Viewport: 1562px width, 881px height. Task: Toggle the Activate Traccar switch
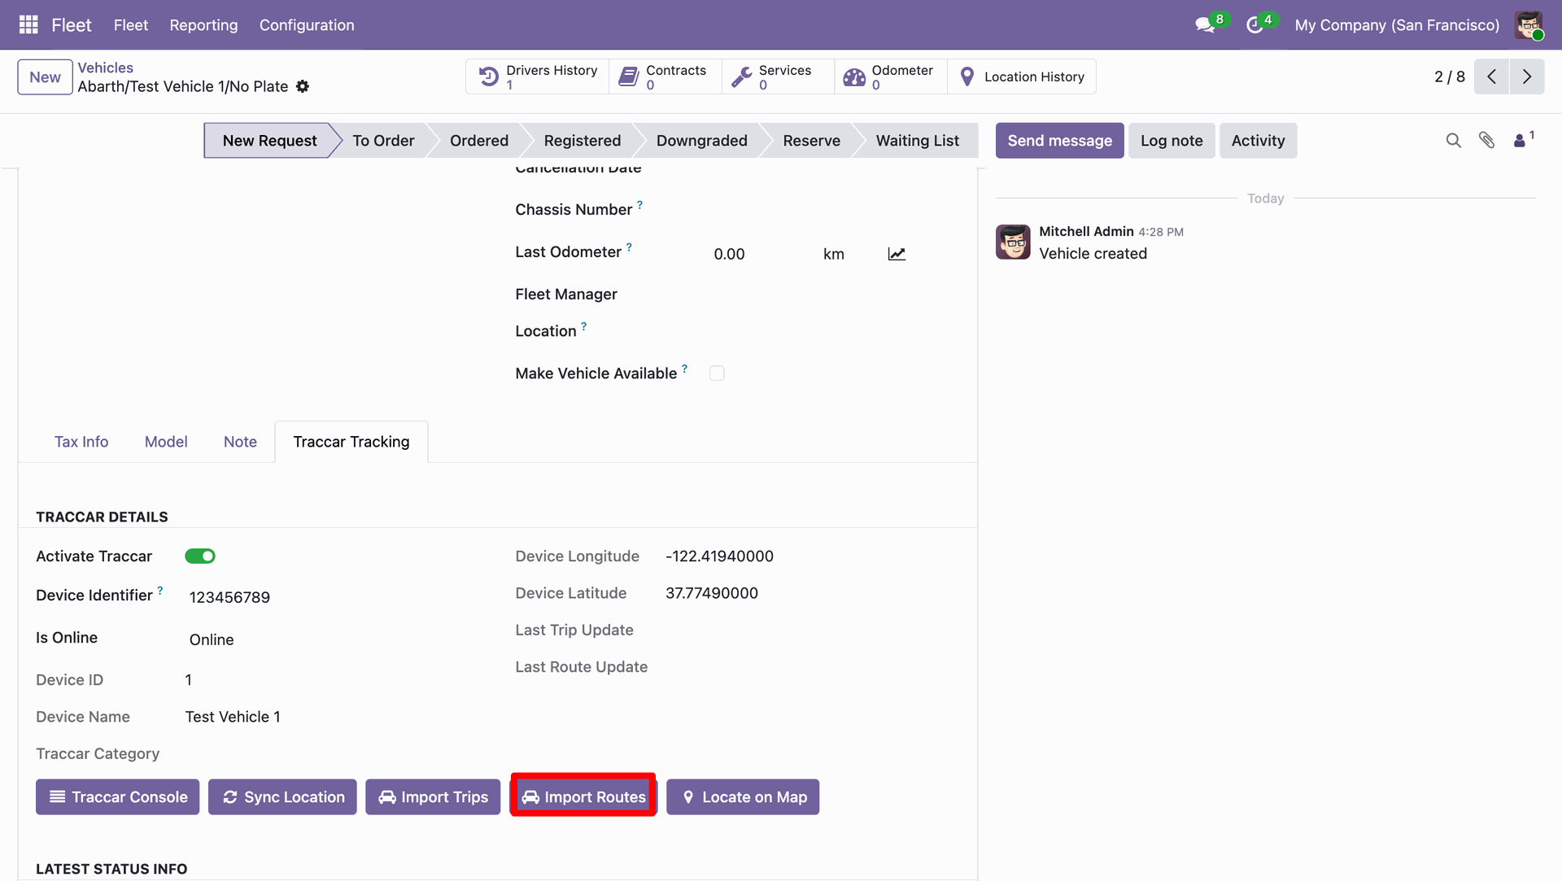pyautogui.click(x=200, y=556)
